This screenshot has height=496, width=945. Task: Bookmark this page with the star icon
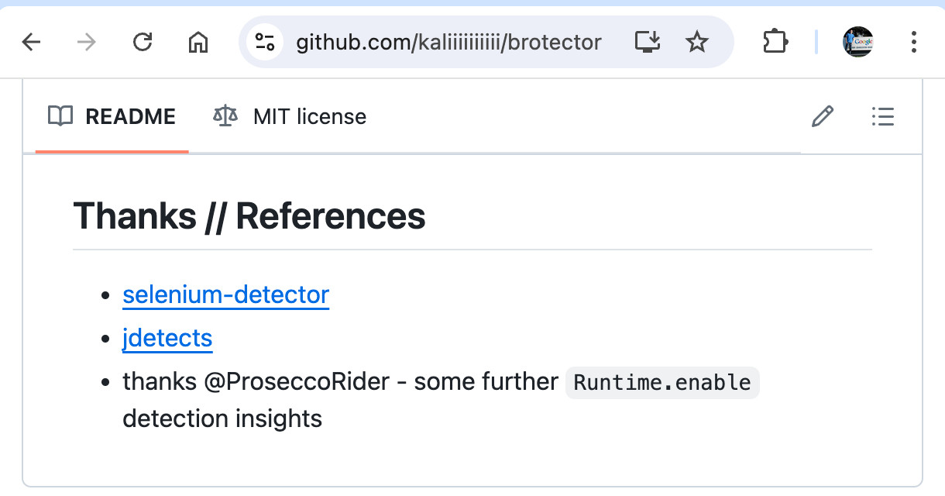coord(697,42)
